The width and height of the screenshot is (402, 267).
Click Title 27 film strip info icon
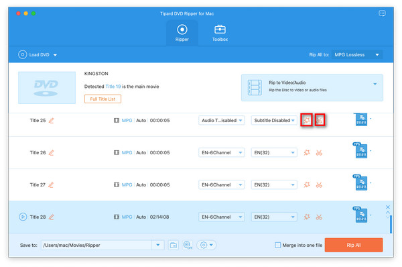[117, 184]
